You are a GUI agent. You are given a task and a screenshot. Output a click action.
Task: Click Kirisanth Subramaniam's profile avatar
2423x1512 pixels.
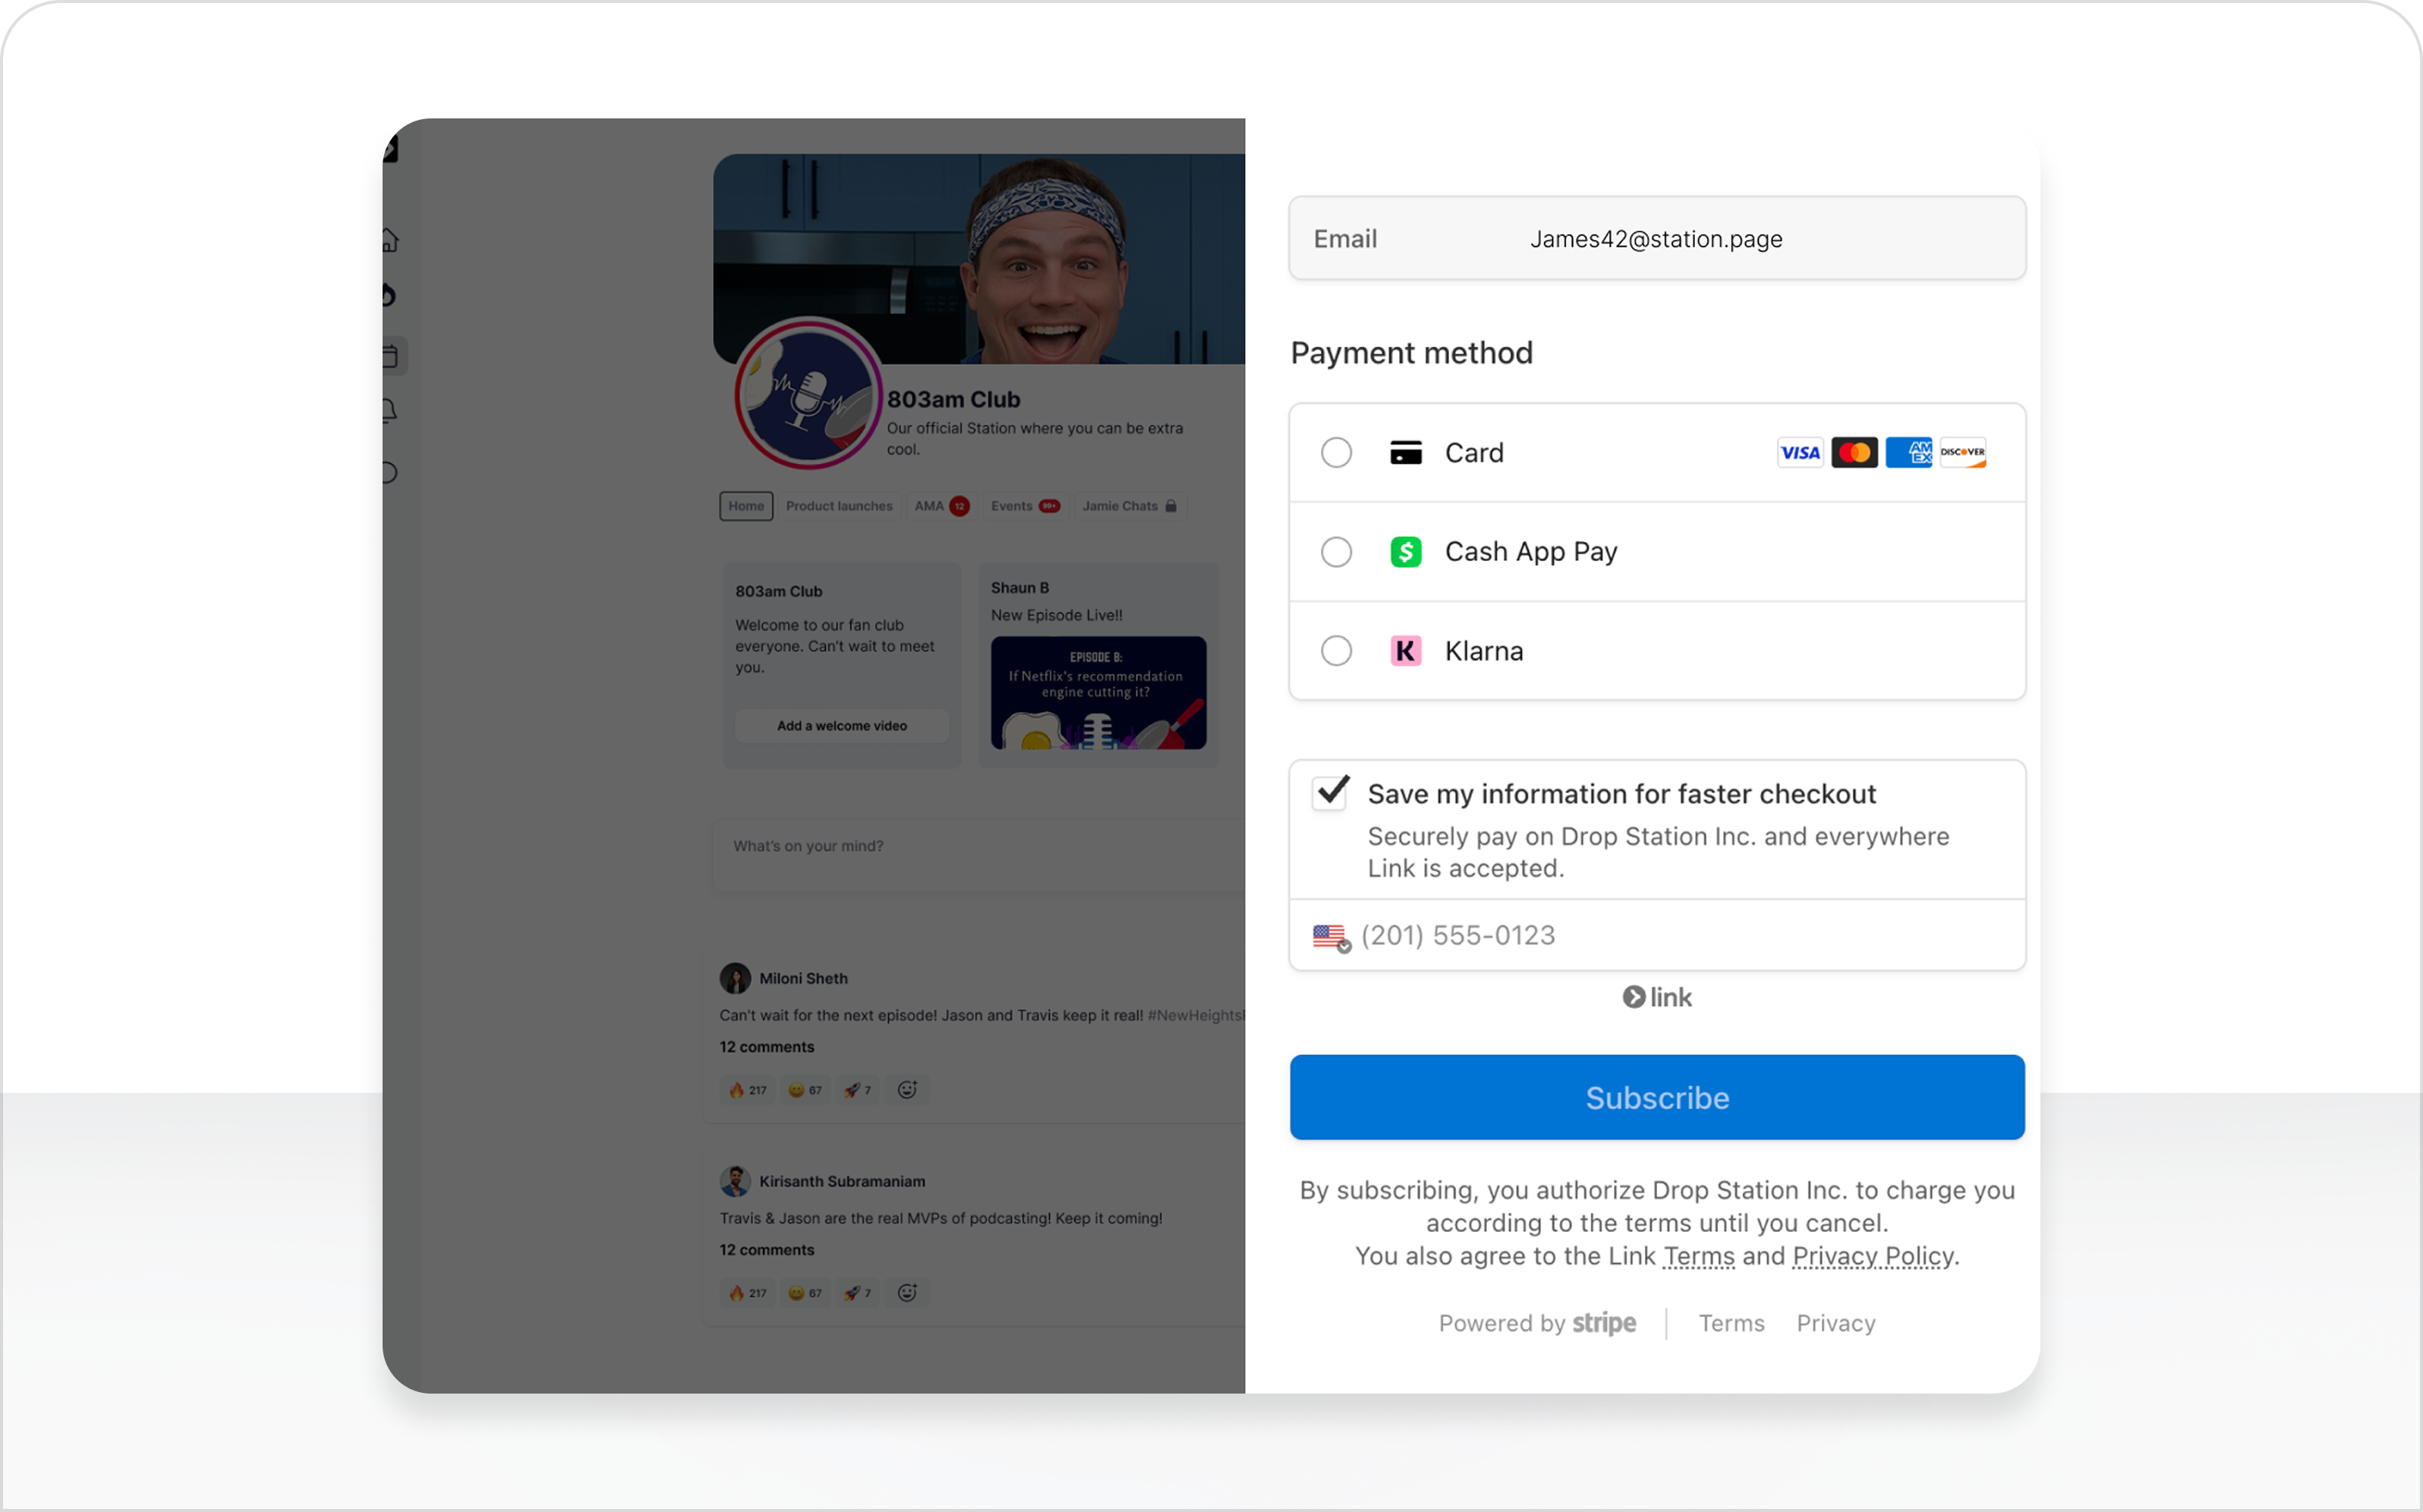pyautogui.click(x=735, y=1181)
